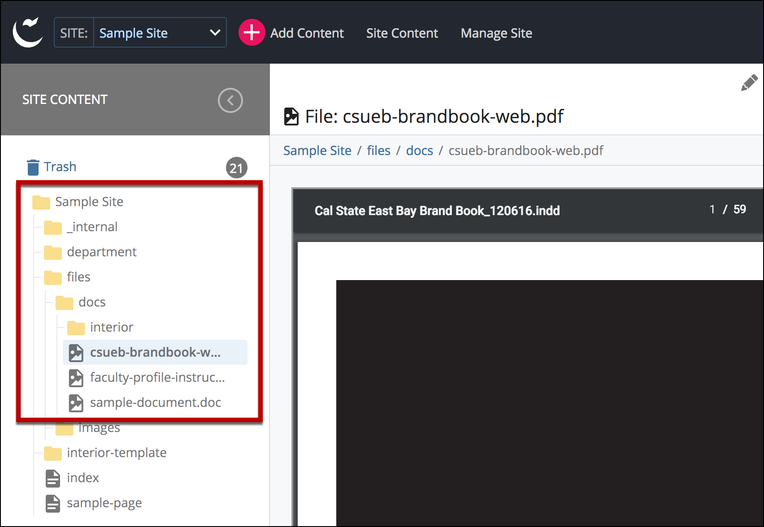Click the files folder icon

pyautogui.click(x=53, y=277)
